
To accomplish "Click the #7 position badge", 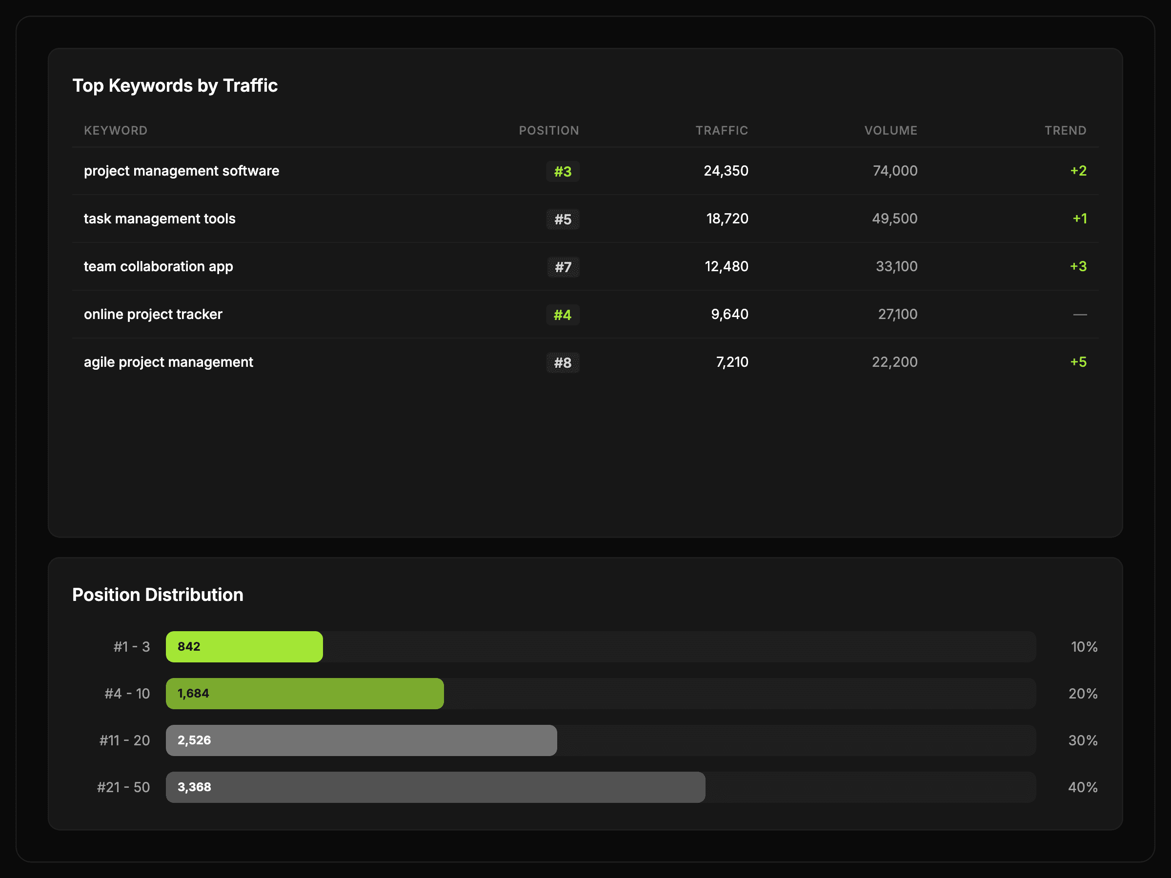I will click(562, 267).
